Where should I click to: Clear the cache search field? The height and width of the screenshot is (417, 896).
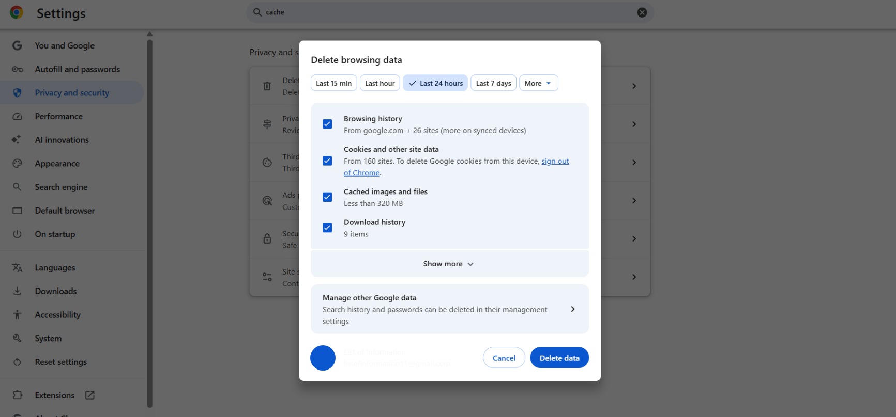pyautogui.click(x=642, y=12)
